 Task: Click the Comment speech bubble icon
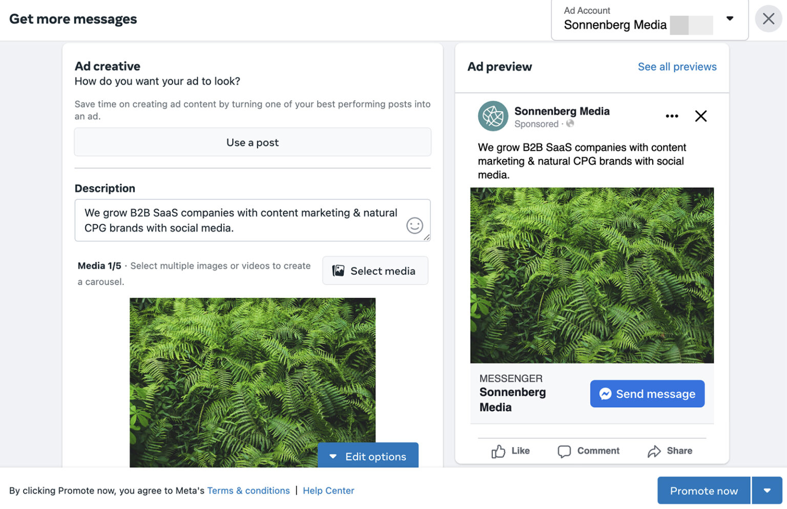coord(564,451)
